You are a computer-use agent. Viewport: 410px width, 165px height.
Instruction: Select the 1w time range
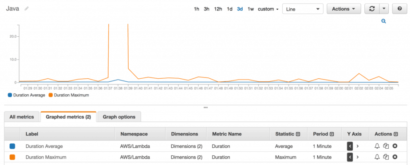click(x=251, y=9)
